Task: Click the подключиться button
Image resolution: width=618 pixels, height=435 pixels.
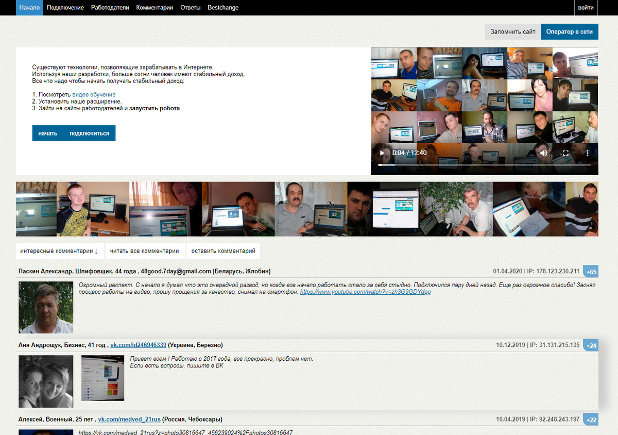Action: (x=90, y=133)
